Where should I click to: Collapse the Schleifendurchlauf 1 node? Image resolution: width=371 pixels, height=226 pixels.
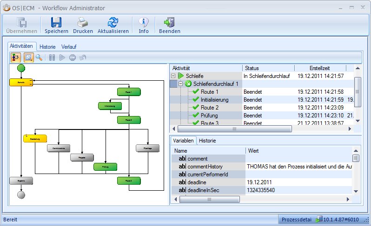click(x=181, y=84)
